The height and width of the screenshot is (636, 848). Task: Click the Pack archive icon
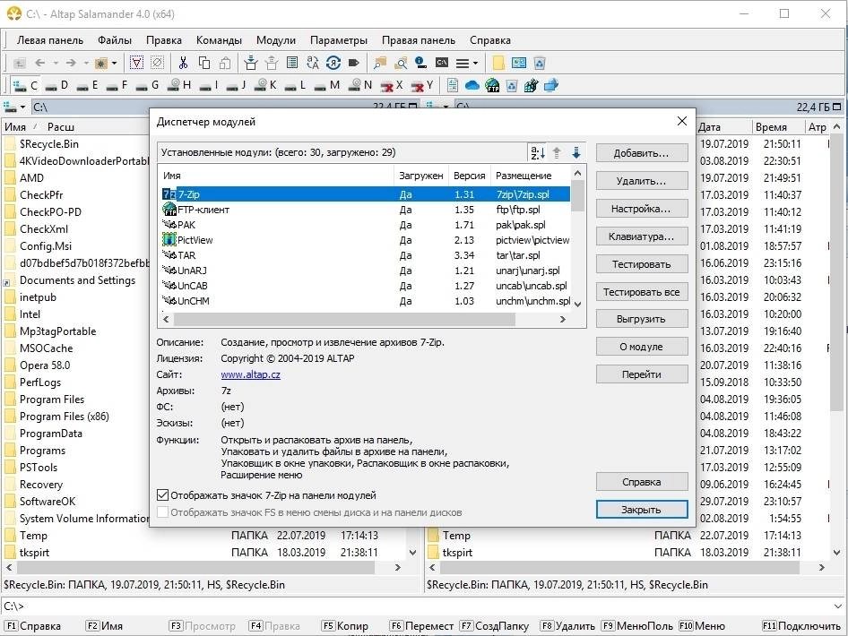pos(251,64)
